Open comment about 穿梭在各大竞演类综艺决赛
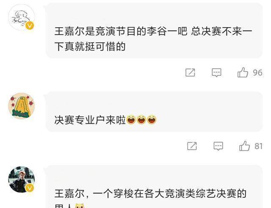Viewport: 271px width, 208px height. 154,187
